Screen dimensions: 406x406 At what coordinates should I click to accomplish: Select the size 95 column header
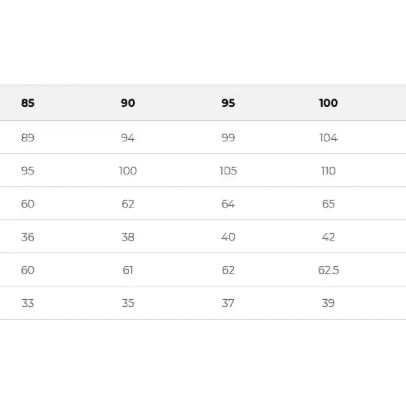tap(228, 103)
